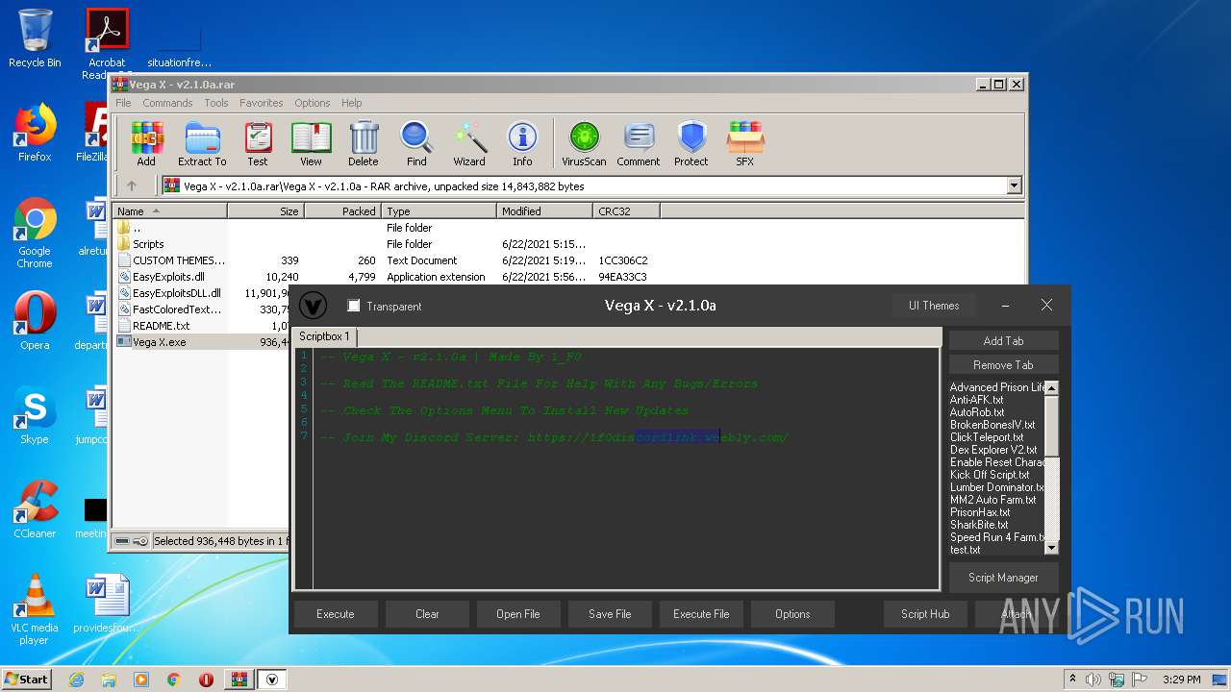Open the Script Manager button
This screenshot has width=1231, height=692.
point(1003,578)
